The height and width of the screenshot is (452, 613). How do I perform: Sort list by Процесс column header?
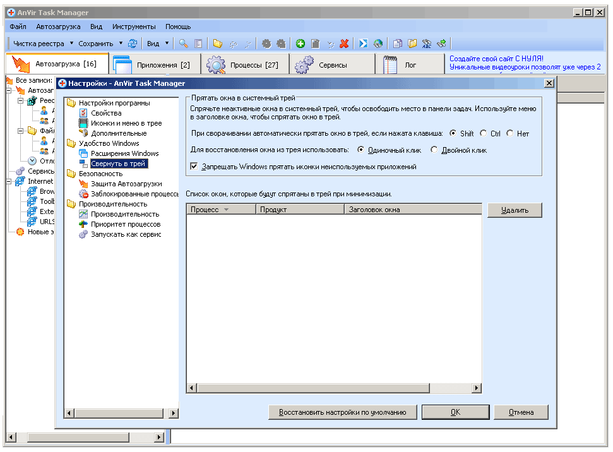point(220,210)
